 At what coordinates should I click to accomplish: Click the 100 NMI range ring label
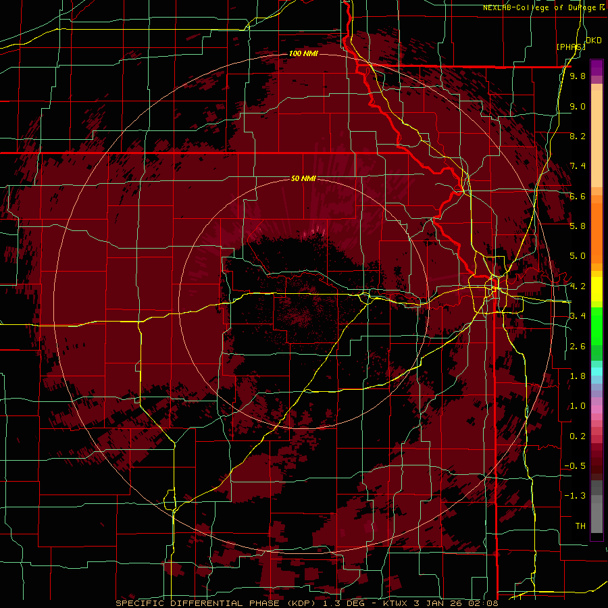(303, 53)
